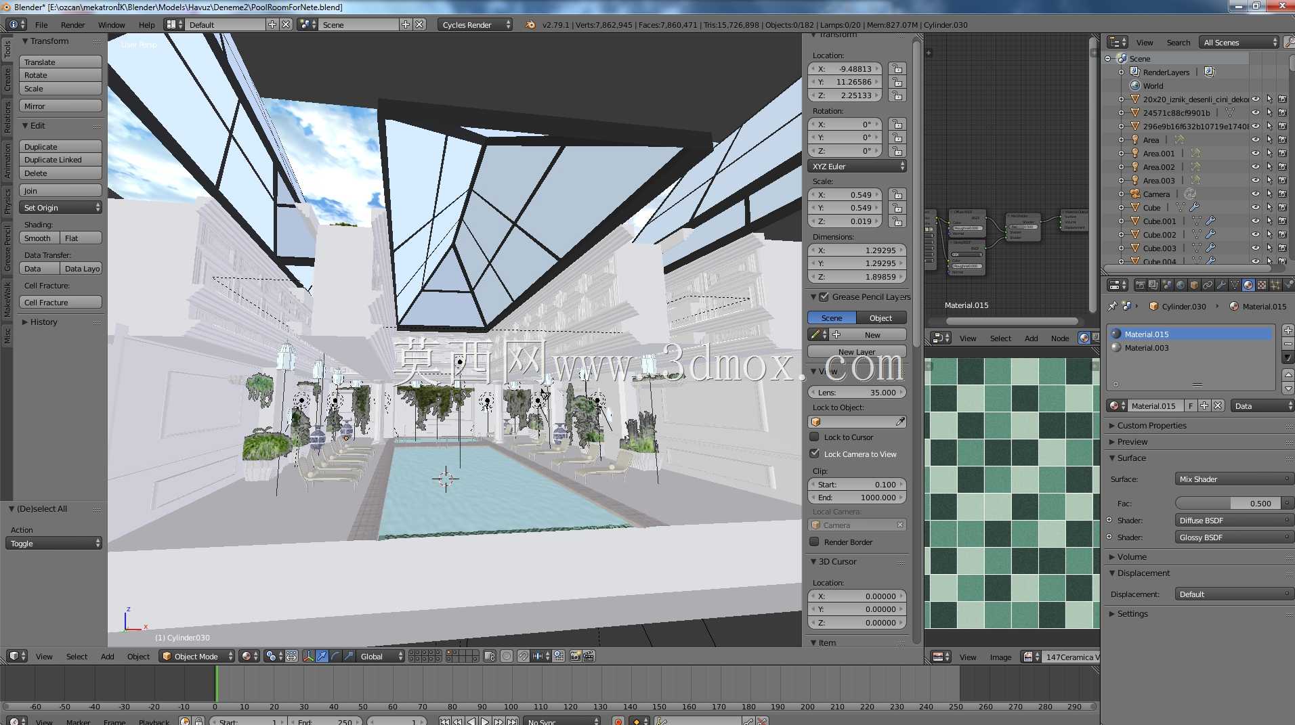Image resolution: width=1295 pixels, height=725 pixels.
Task: Move material slot down
Action: [1288, 389]
